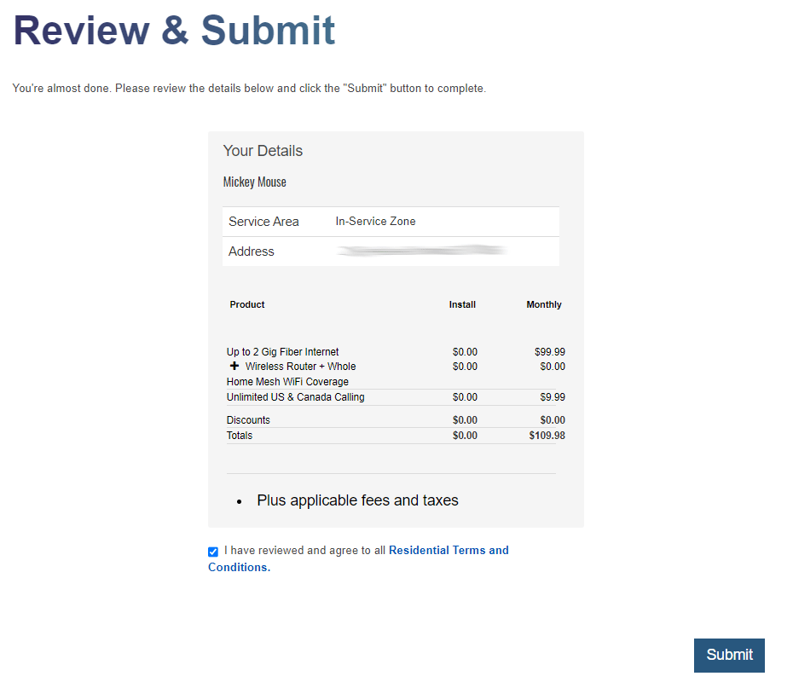Toggle the I have reviewed checkbox off
The image size is (793, 682).
[212, 552]
